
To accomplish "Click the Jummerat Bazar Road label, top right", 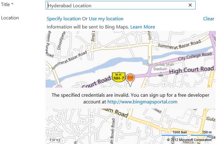I will point(179,45).
